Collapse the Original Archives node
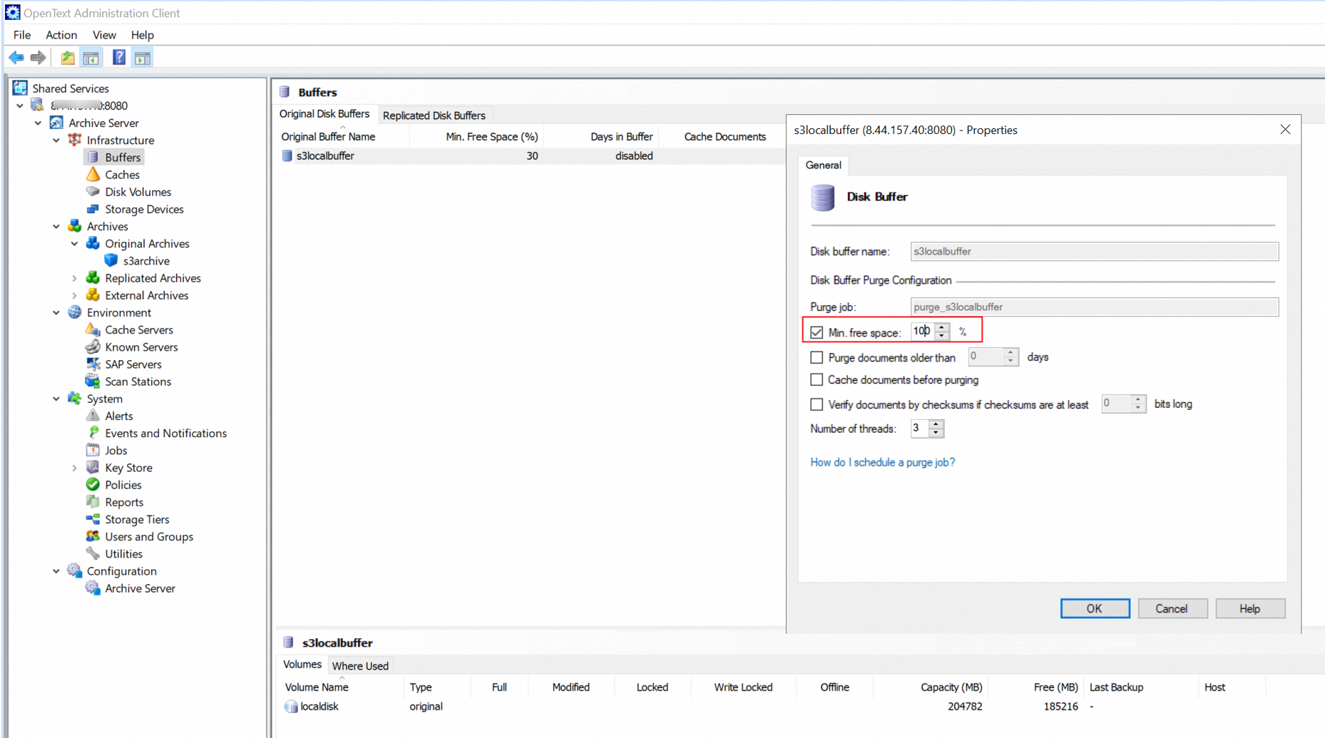This screenshot has width=1325, height=738. coord(74,244)
